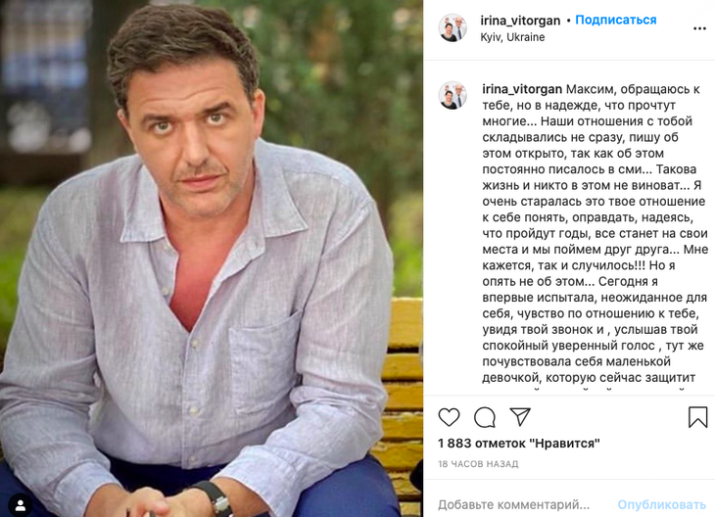Screen dimensions: 715x517
Task: Show tagged people icon on the photo
Action: (x=20, y=505)
